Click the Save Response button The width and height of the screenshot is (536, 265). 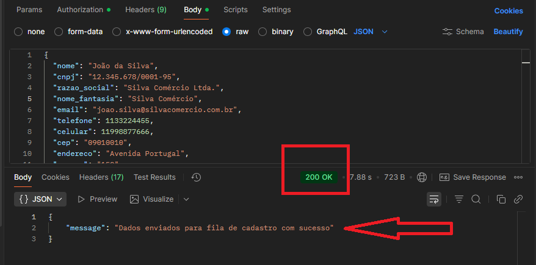pyautogui.click(x=473, y=177)
